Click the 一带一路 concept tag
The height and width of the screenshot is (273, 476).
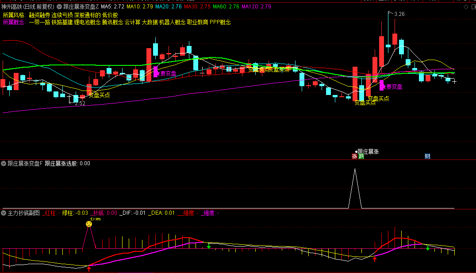click(39, 23)
